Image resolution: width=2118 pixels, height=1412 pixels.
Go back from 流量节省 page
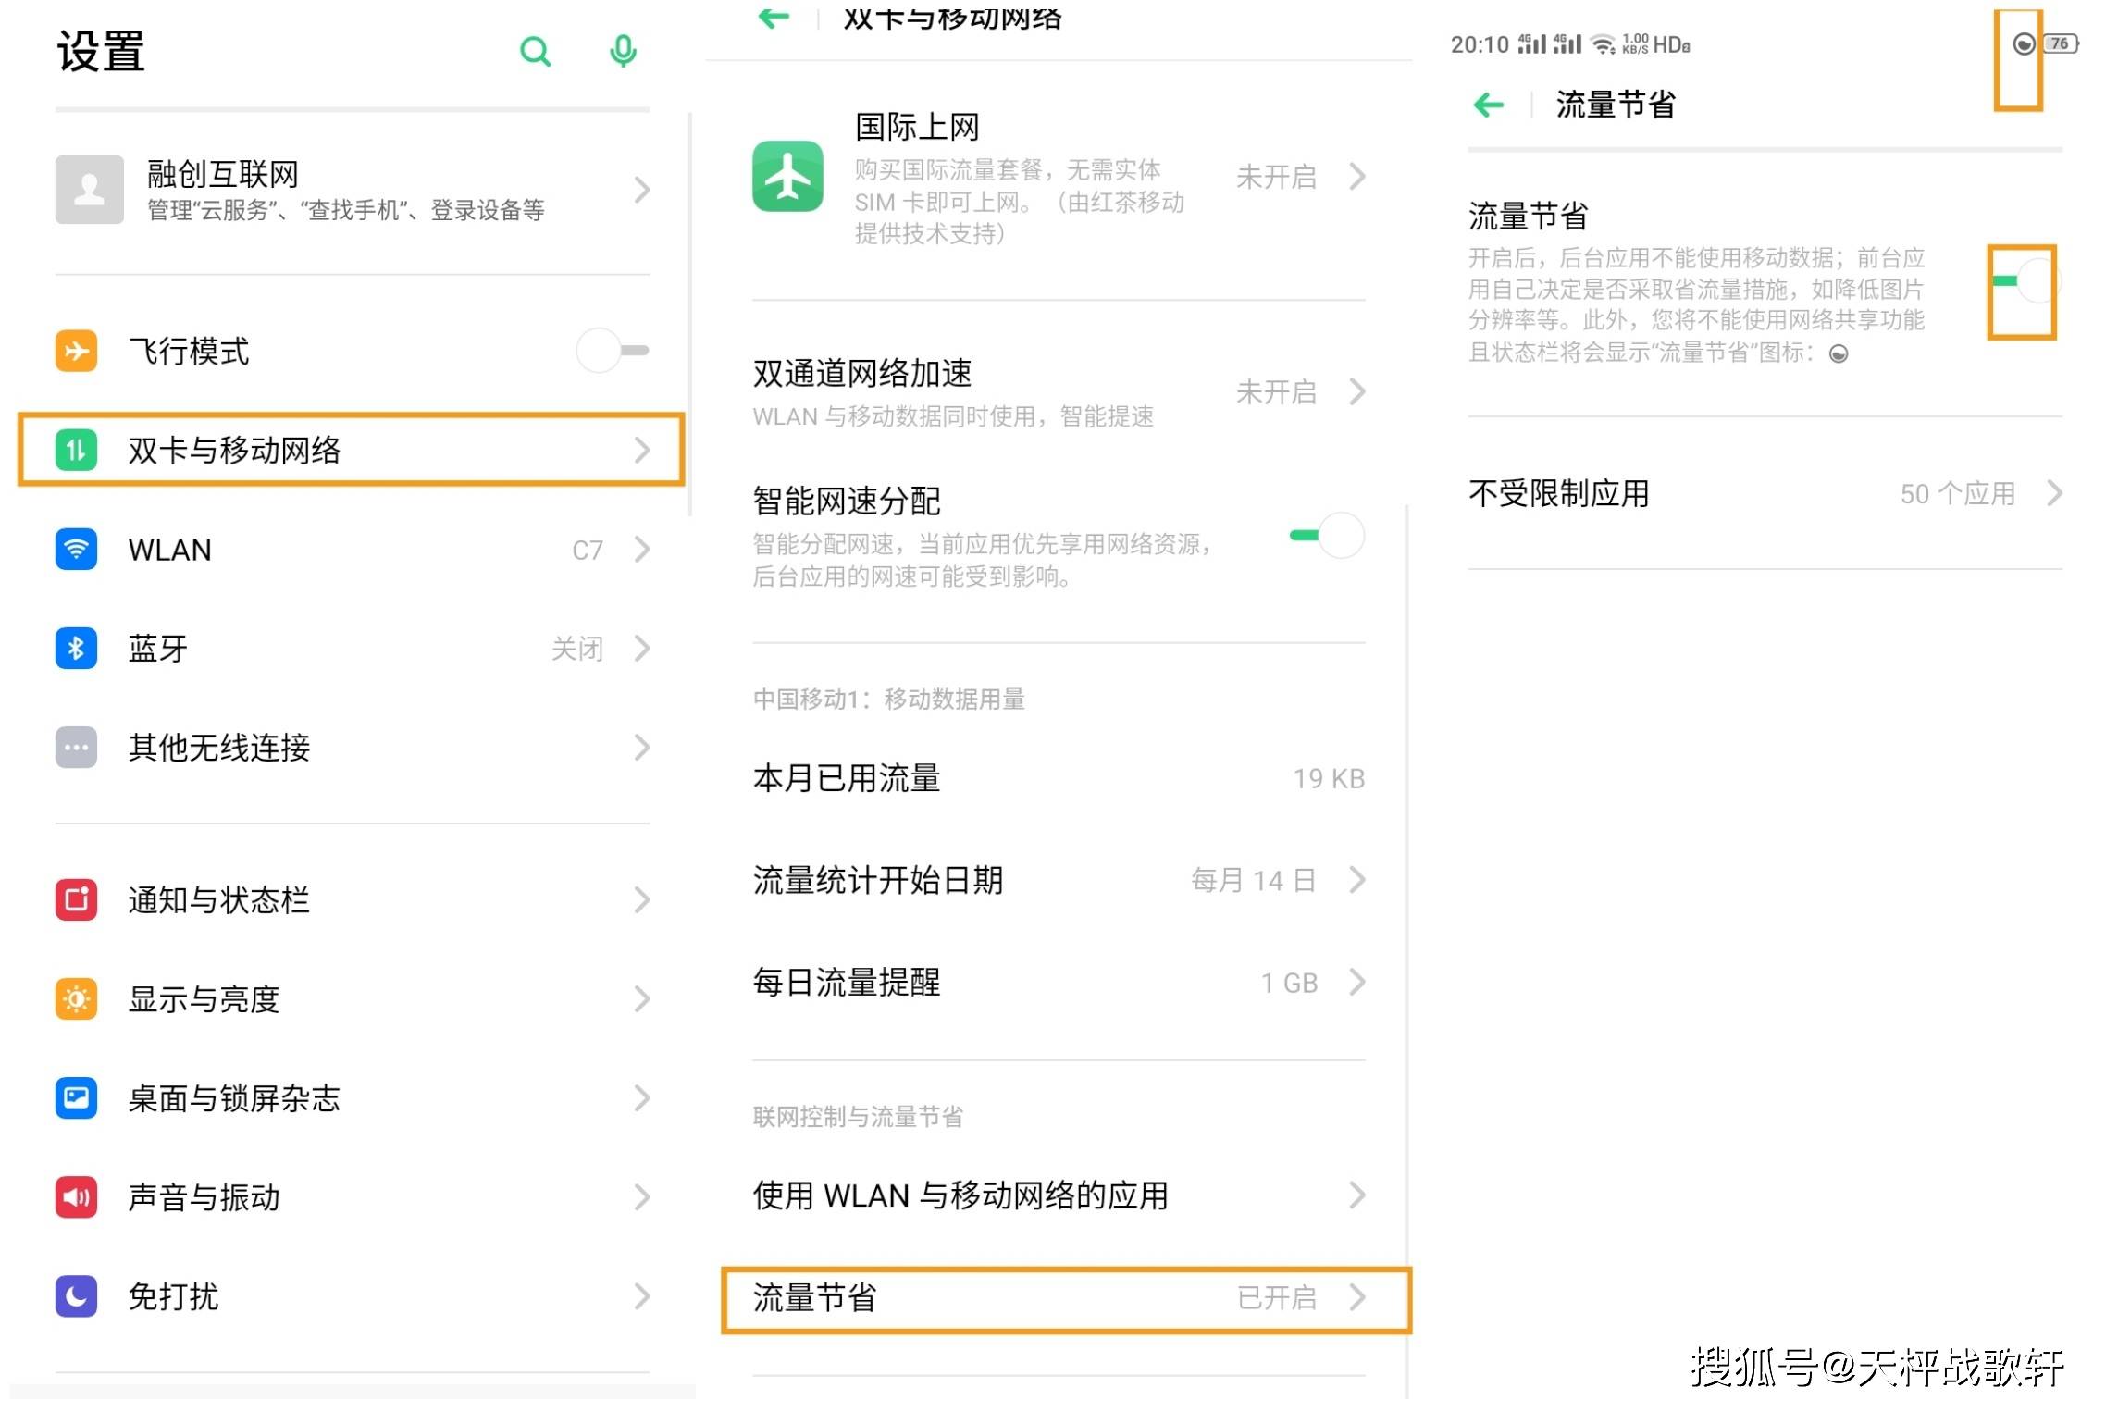click(x=1488, y=105)
